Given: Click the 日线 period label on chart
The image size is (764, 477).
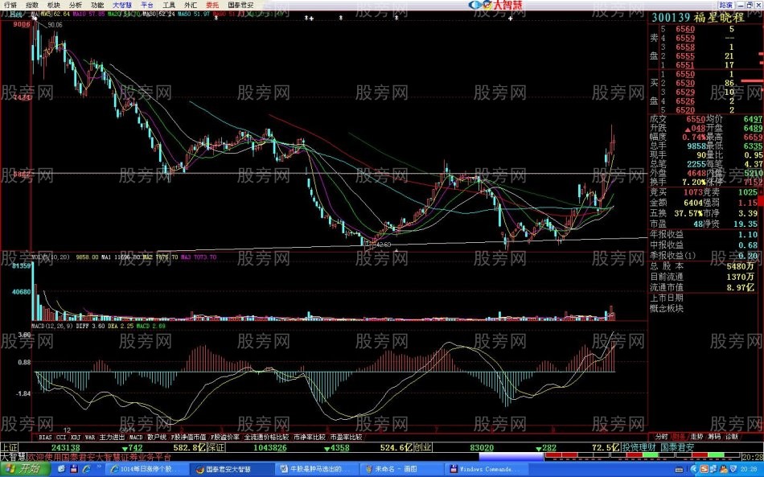Looking at the screenshot, I should pos(15,14).
